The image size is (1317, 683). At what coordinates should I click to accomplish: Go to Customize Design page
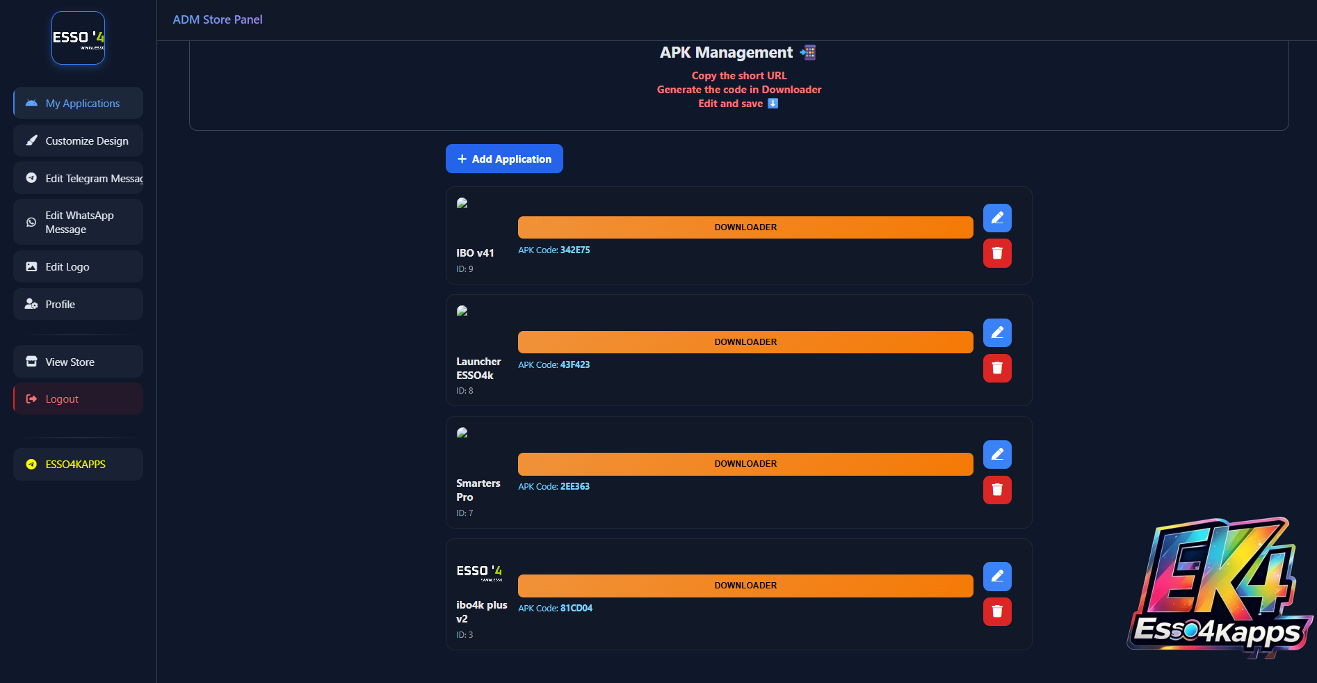tap(78, 141)
